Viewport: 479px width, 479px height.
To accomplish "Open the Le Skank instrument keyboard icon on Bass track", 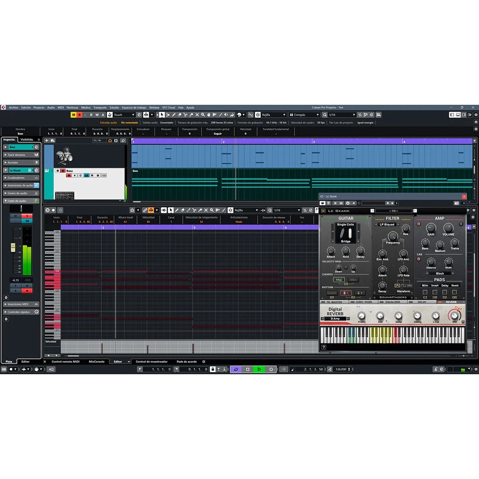I will click(87, 175).
